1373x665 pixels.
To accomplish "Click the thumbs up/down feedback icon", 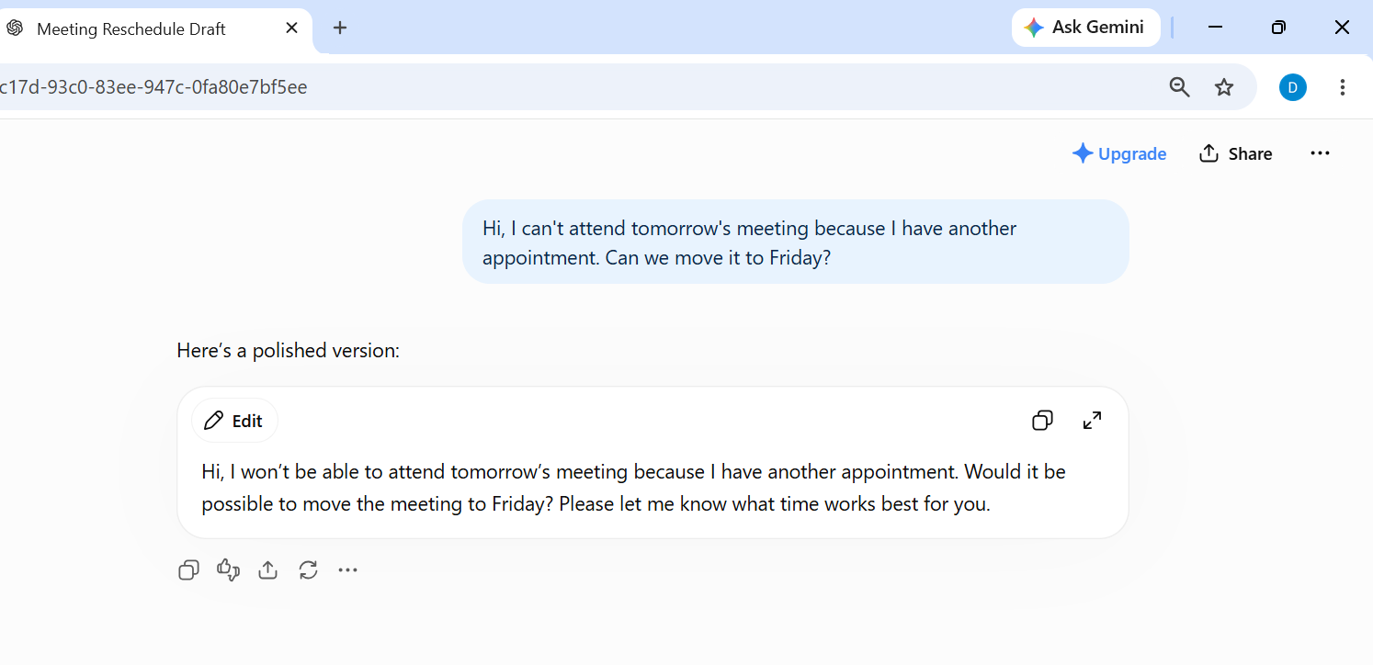I will pos(228,570).
